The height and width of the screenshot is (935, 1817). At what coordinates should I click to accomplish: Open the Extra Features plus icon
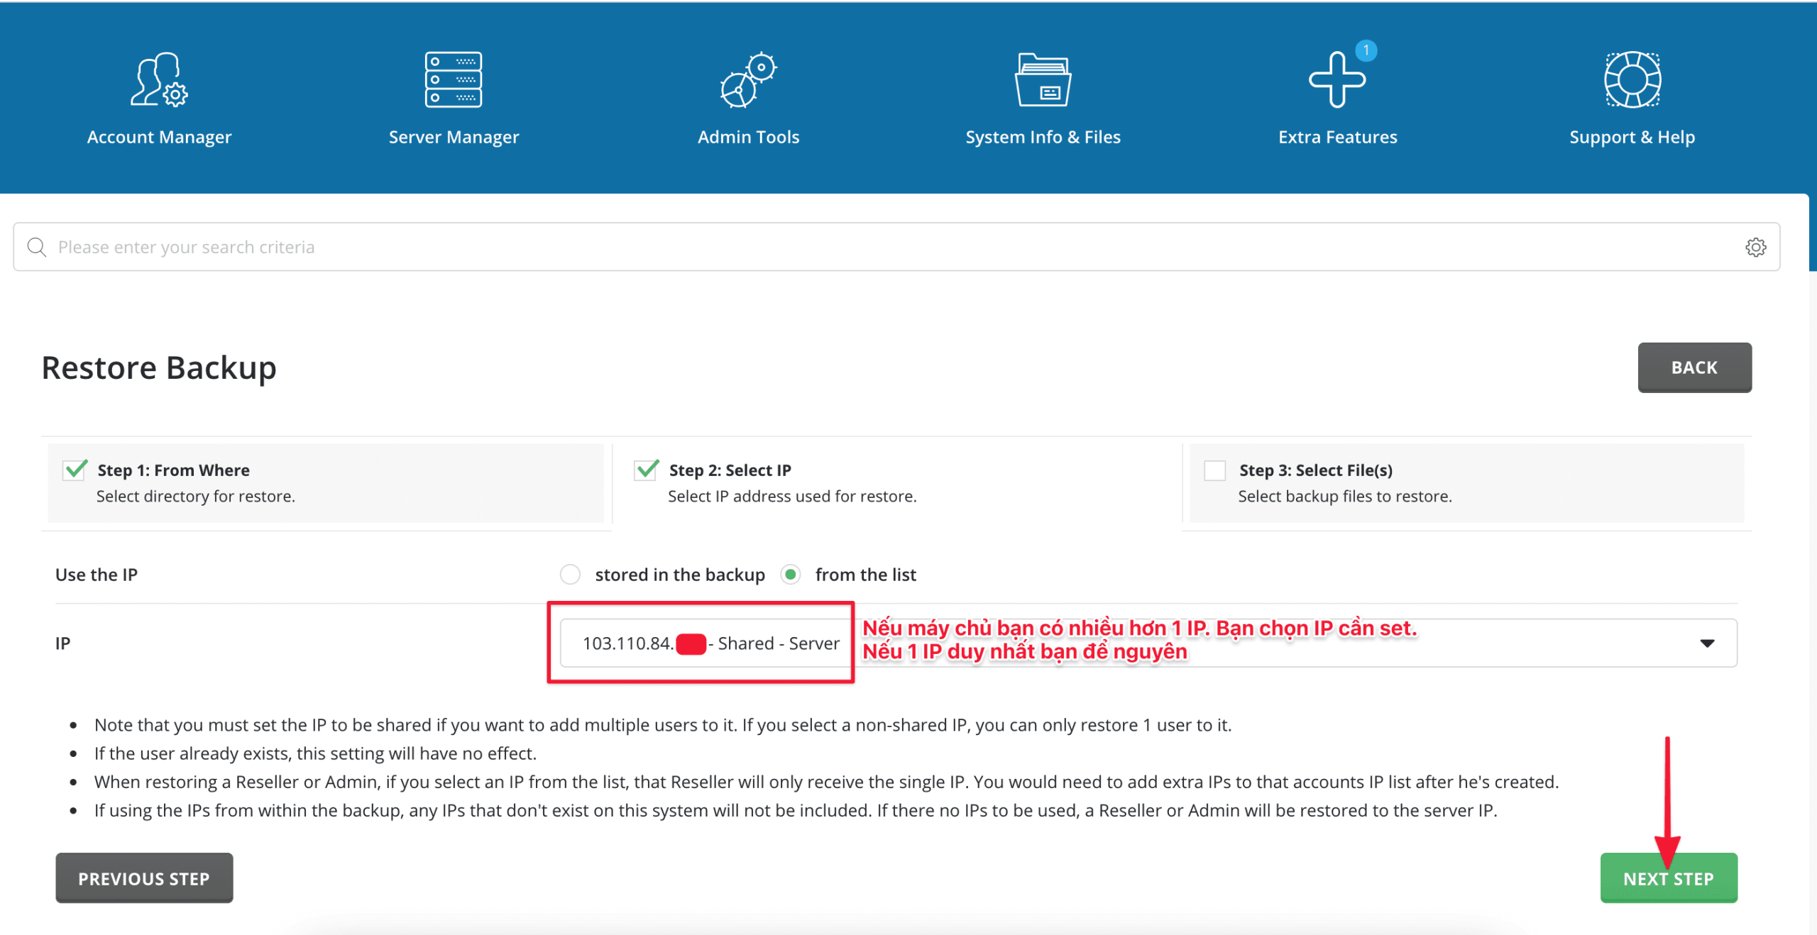point(1336,81)
